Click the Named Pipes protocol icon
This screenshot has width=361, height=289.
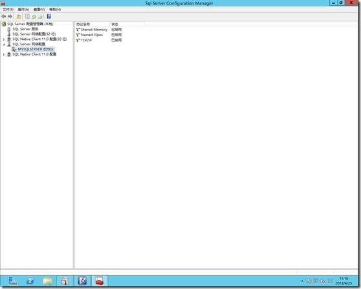[x=78, y=35]
